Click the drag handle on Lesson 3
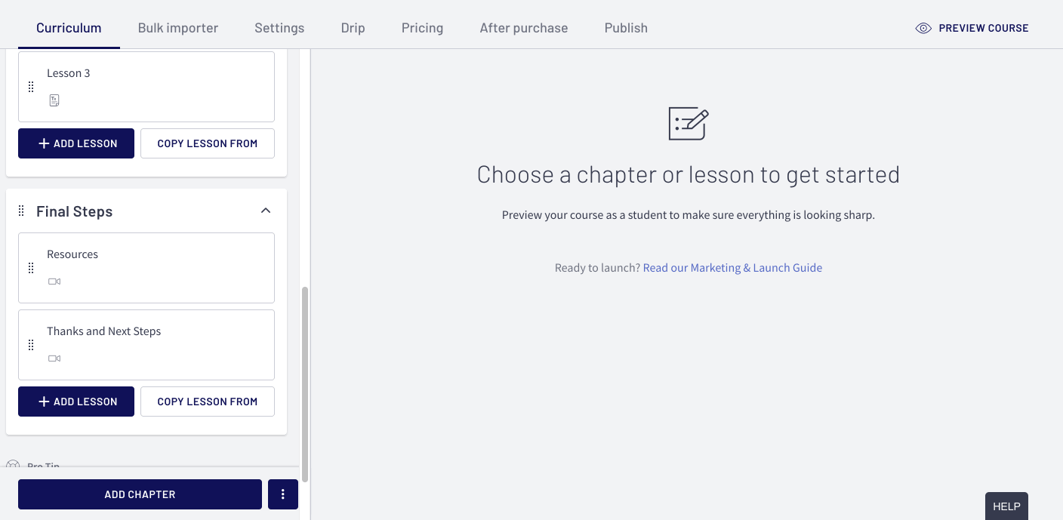Viewport: 1063px width, 520px height. pos(31,86)
